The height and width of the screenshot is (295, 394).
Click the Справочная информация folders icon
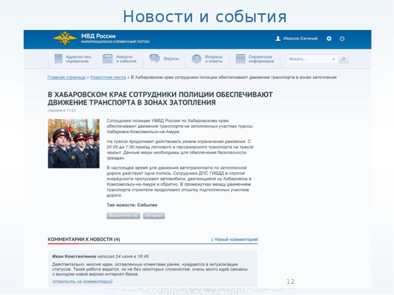[240, 59]
